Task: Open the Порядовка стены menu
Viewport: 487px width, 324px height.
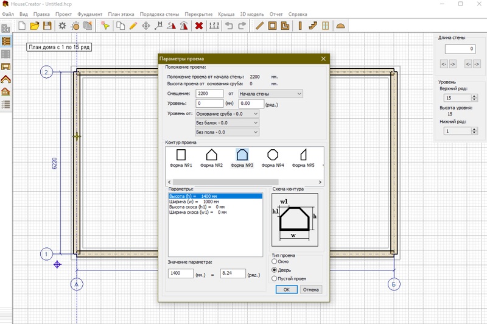Action: point(159,14)
